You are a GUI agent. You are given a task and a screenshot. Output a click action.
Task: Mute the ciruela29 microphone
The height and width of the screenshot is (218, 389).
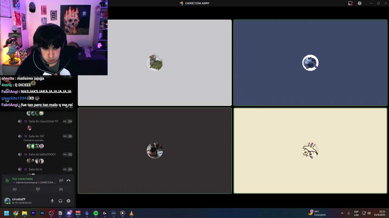click(52, 201)
